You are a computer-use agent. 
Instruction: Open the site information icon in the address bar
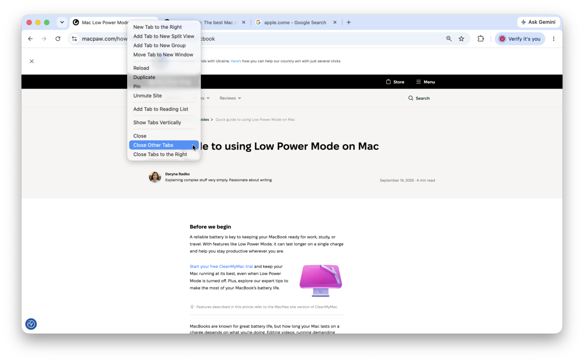[74, 39]
